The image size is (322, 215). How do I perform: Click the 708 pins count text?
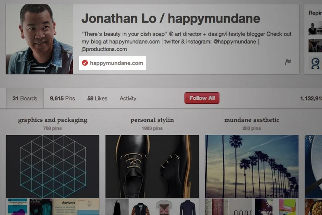pos(53,128)
